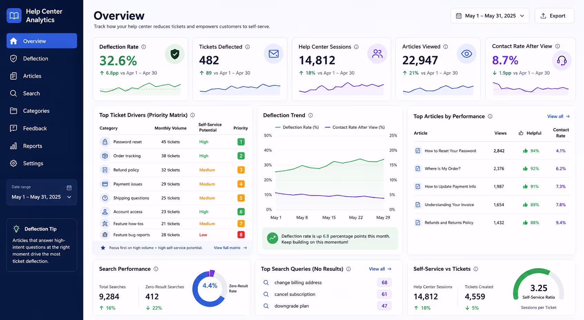Click the box icon beside Order tracking

(105, 156)
